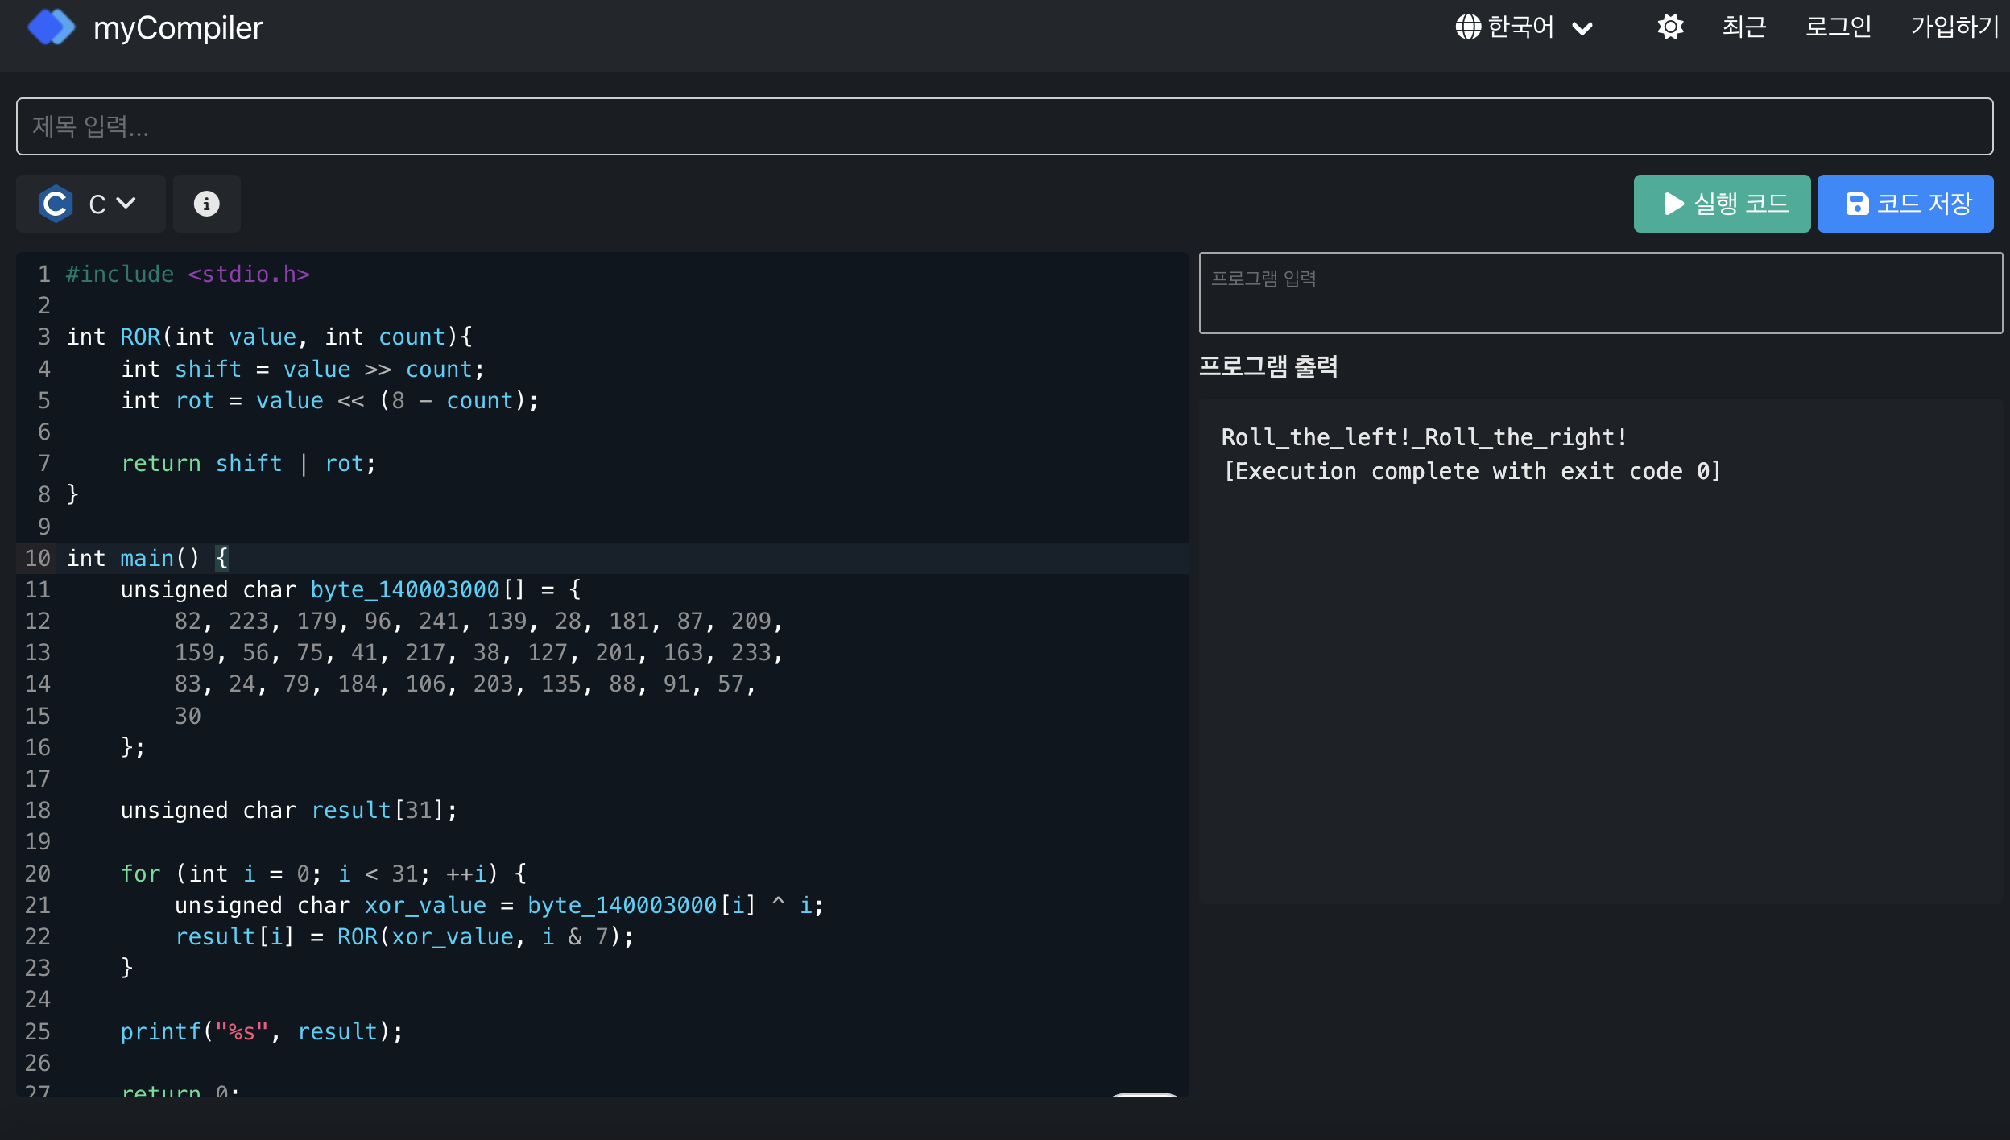Viewport: 2010px width, 1140px height.
Task: Open the 최근 menu item
Action: pyautogui.click(x=1743, y=27)
